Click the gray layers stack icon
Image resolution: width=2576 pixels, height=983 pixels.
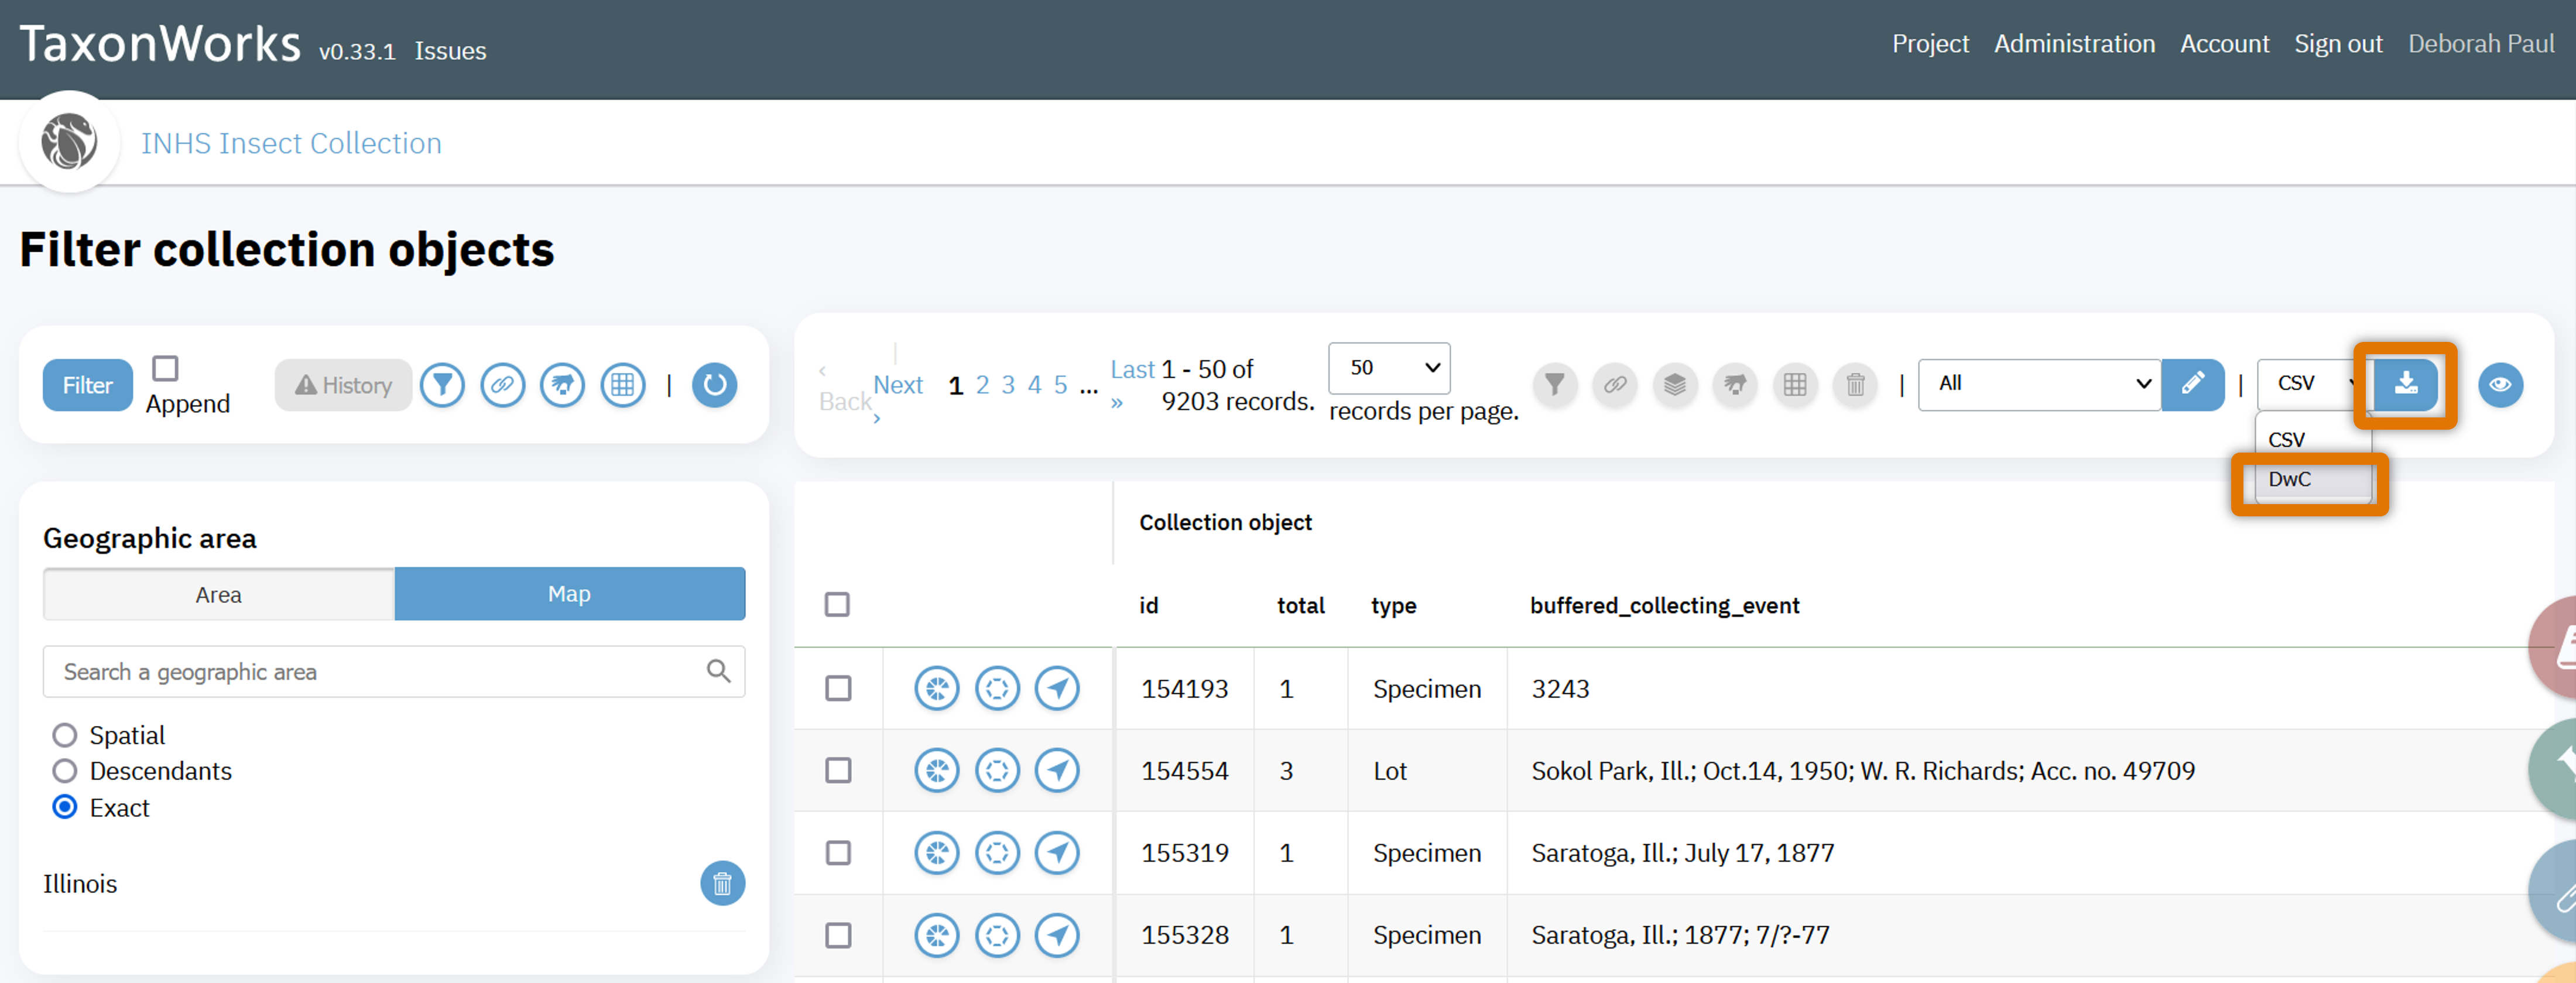coord(1674,385)
